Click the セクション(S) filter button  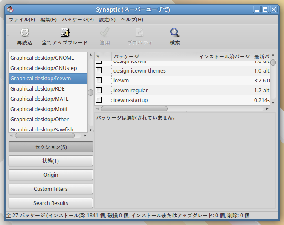51,147
